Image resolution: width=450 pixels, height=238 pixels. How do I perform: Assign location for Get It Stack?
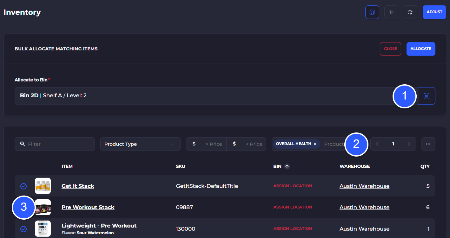click(x=293, y=186)
